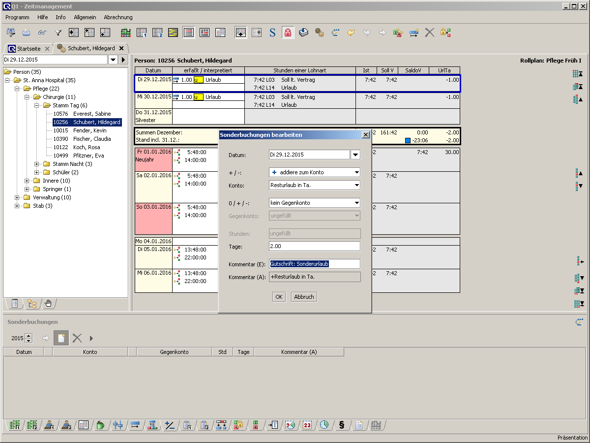Click new entry icon in Sonderbuchungen toolbar
Image resolution: width=590 pixels, height=443 pixels.
[x=61, y=338]
